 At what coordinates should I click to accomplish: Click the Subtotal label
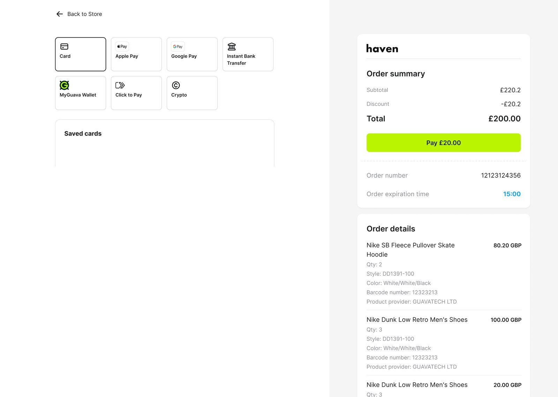[x=377, y=90]
